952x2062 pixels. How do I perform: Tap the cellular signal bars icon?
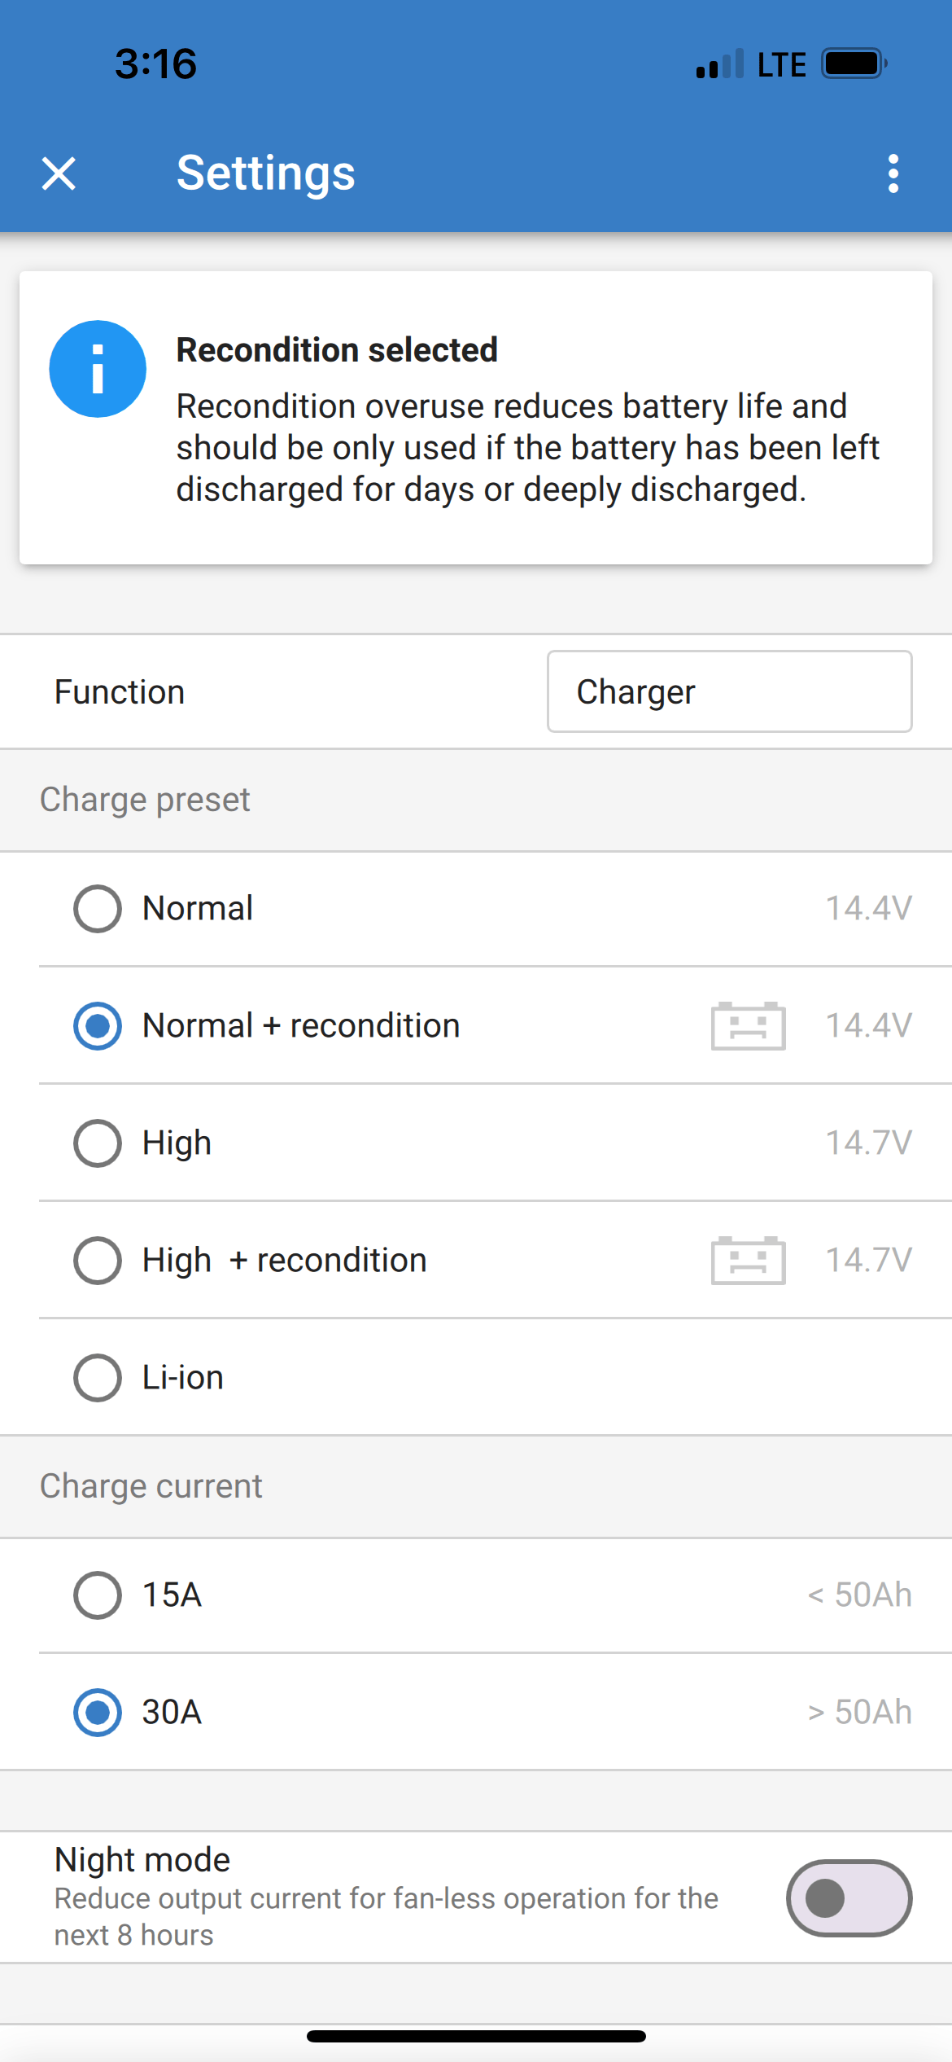click(720, 64)
